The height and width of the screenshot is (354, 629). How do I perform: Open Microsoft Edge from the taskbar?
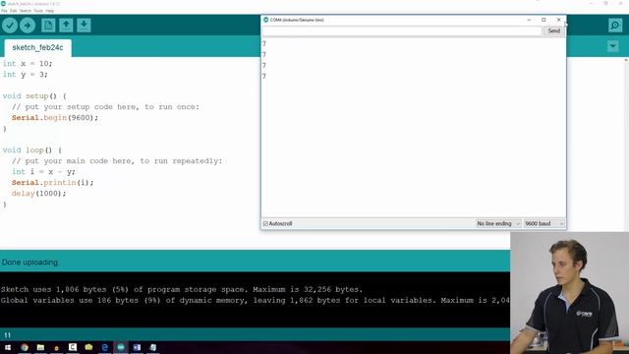tap(105, 347)
